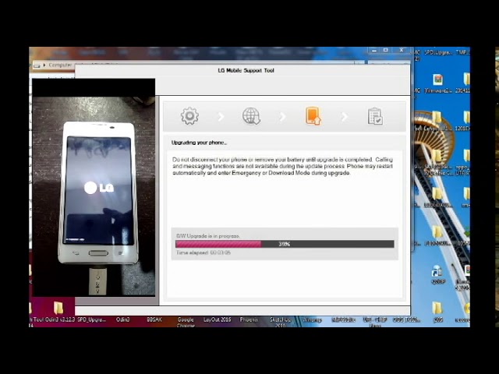Click the Firmware archive icon on desktop
Image resolution: width=499 pixels, height=374 pixels.
[x=438, y=79]
